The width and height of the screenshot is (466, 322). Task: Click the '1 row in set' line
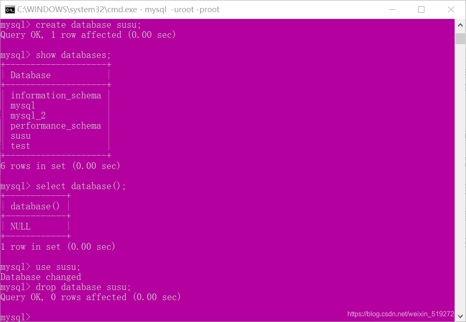tap(58, 247)
